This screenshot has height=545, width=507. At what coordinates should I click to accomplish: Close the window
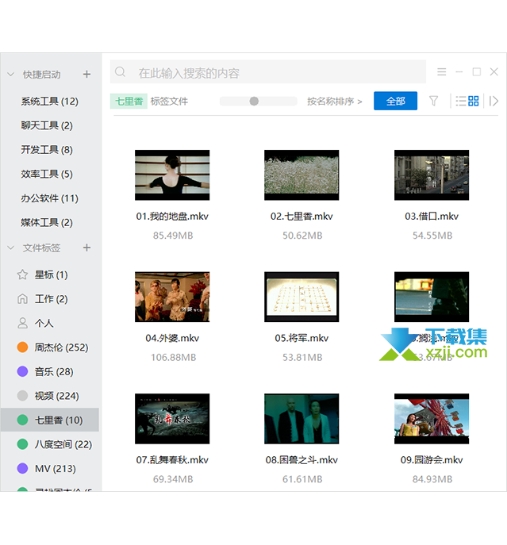click(x=494, y=72)
